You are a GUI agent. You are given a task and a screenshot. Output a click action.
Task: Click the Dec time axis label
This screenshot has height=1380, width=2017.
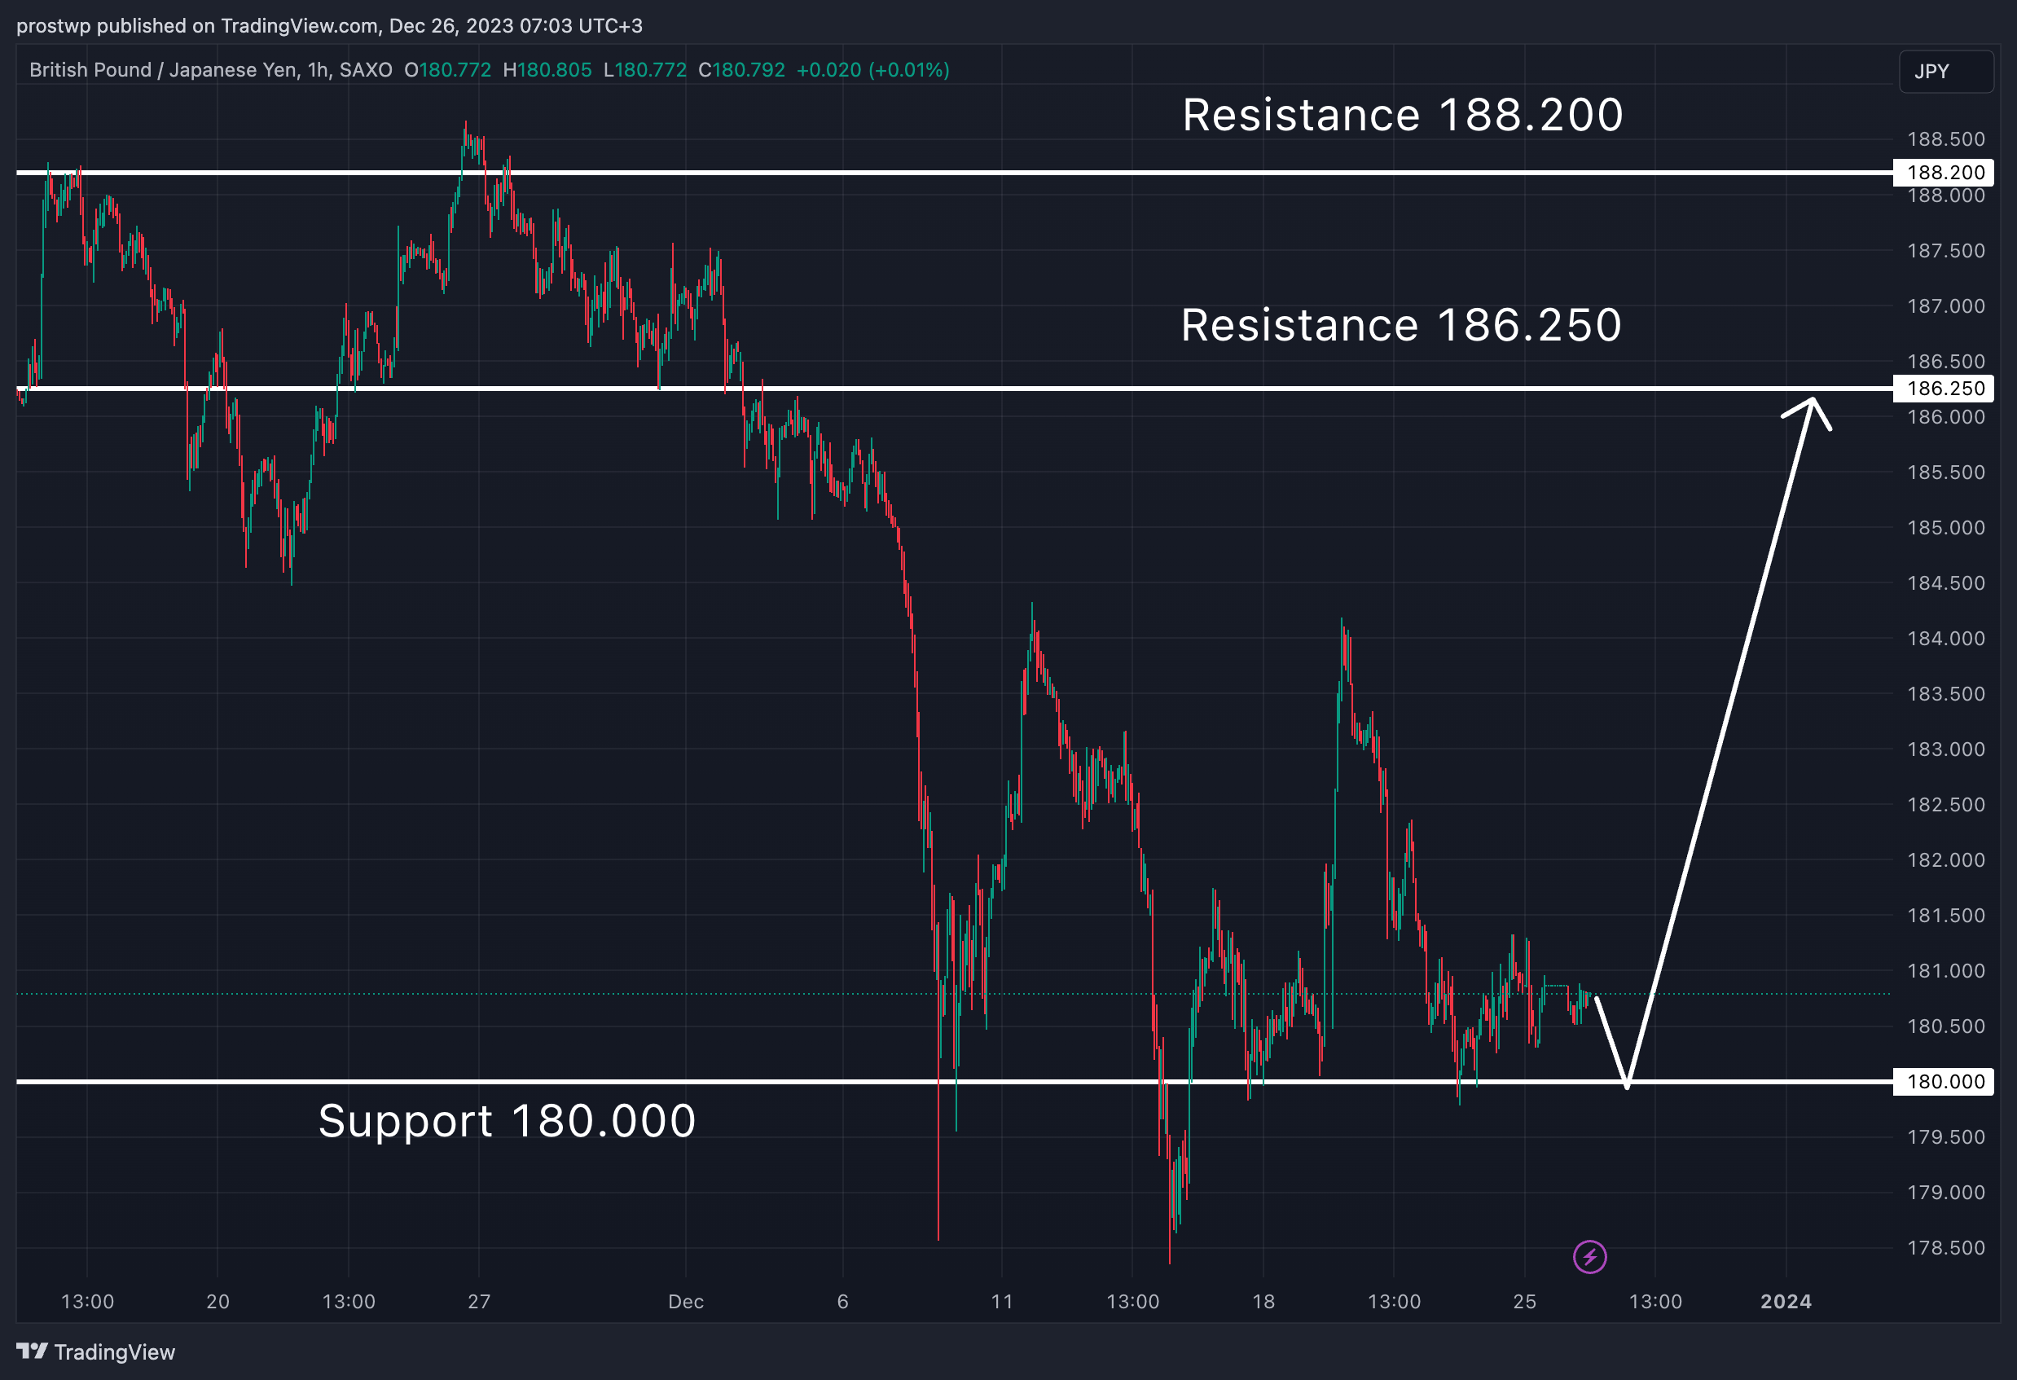tap(686, 1302)
